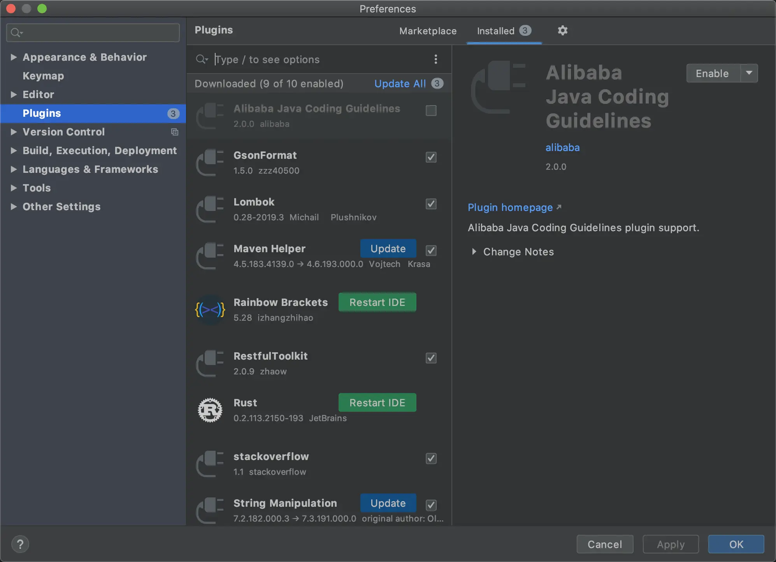Click the Version Control project-level copy icon
This screenshot has width=776, height=562.
[x=175, y=132]
